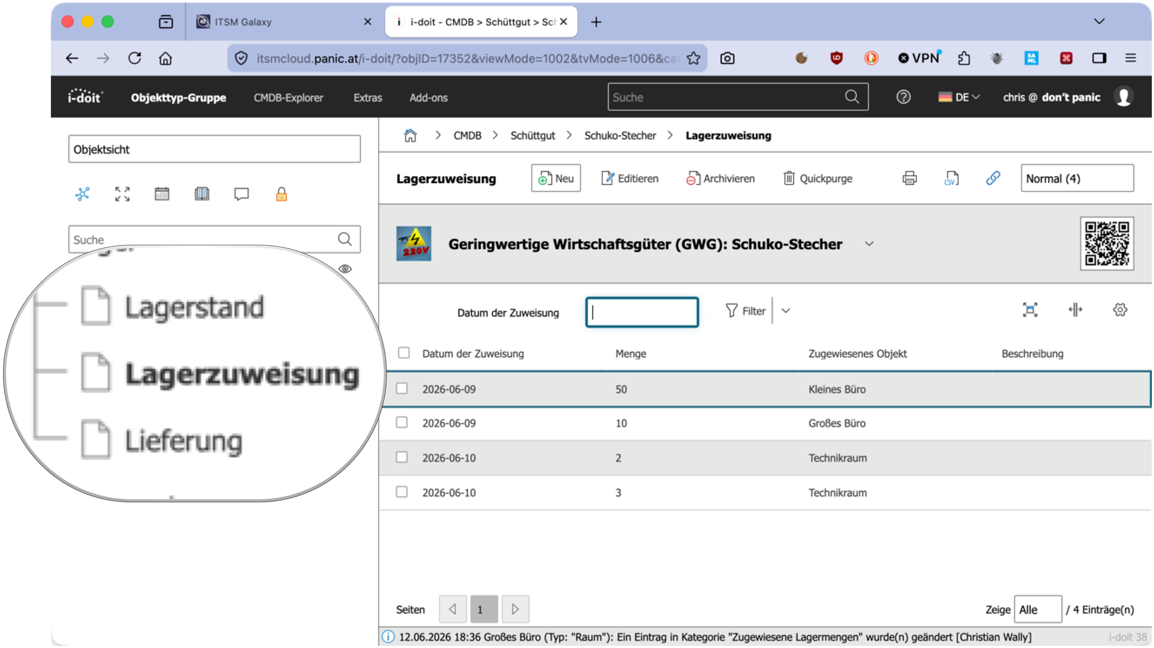Click the user avatar icon
1154x648 pixels.
[x=1123, y=97]
